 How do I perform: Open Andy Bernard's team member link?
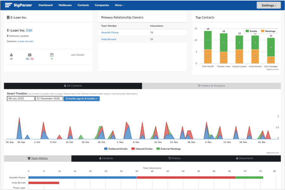point(109,39)
